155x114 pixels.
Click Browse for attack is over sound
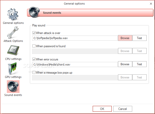coord(125,38)
